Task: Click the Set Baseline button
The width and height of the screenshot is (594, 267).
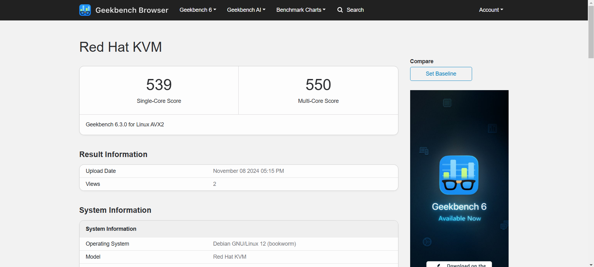Action: tap(441, 74)
